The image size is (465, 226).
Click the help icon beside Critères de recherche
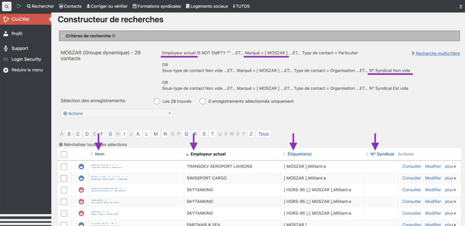114,36
